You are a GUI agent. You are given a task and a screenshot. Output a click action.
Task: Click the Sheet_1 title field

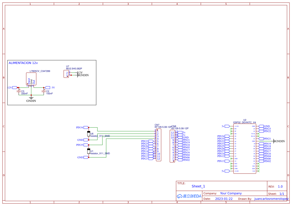click(x=198, y=186)
